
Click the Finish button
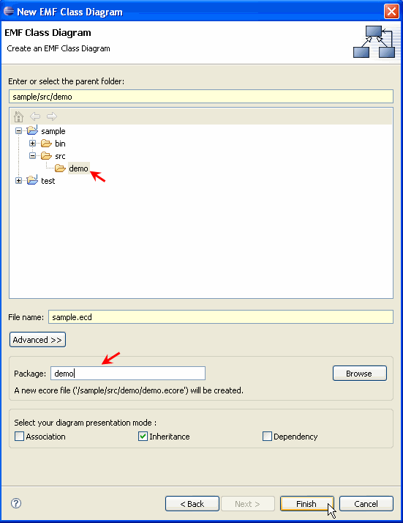coord(306,504)
